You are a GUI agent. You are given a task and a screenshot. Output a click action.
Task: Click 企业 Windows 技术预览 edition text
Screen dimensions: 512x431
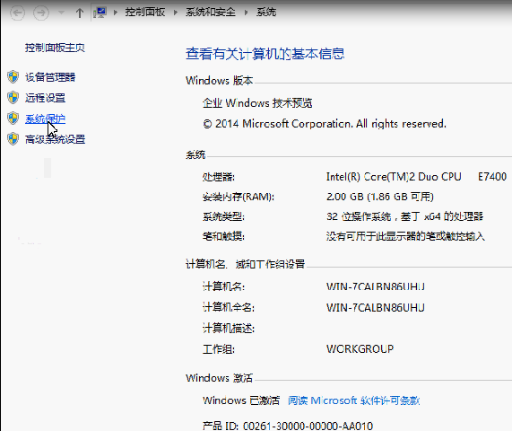pos(257,103)
